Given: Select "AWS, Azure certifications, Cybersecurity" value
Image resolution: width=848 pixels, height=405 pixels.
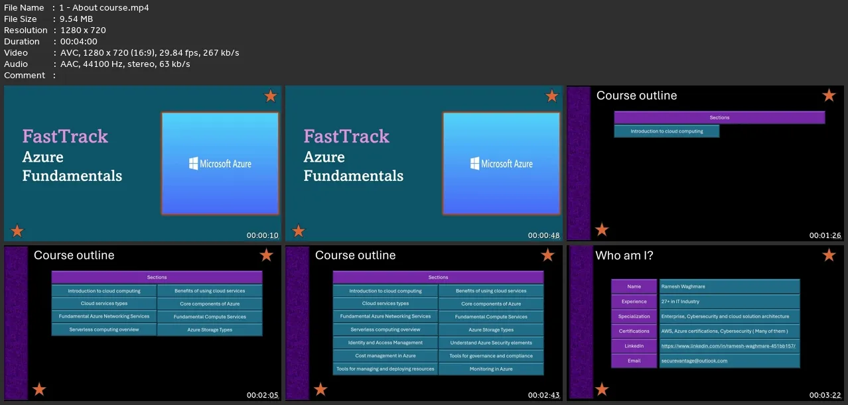Looking at the screenshot, I should [725, 331].
